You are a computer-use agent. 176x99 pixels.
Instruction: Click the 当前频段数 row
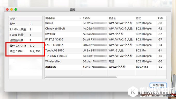point(25,40)
